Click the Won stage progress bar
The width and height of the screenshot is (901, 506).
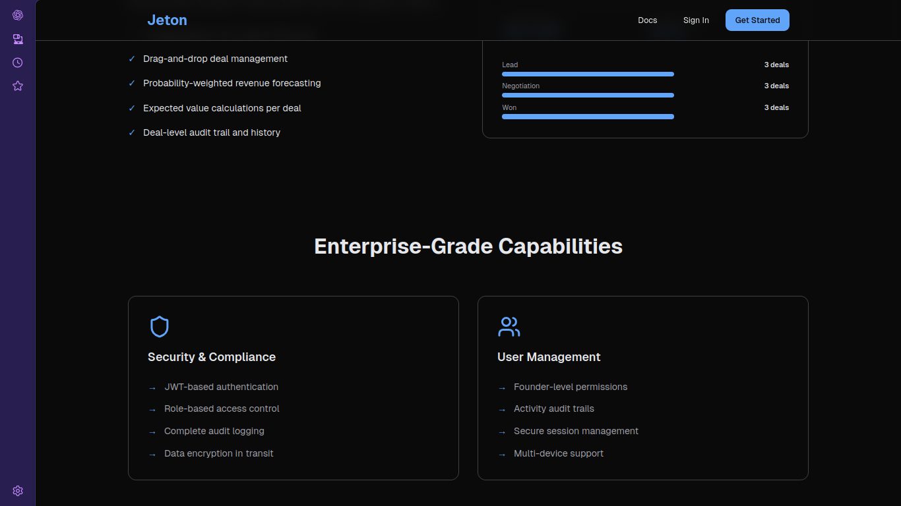588,117
